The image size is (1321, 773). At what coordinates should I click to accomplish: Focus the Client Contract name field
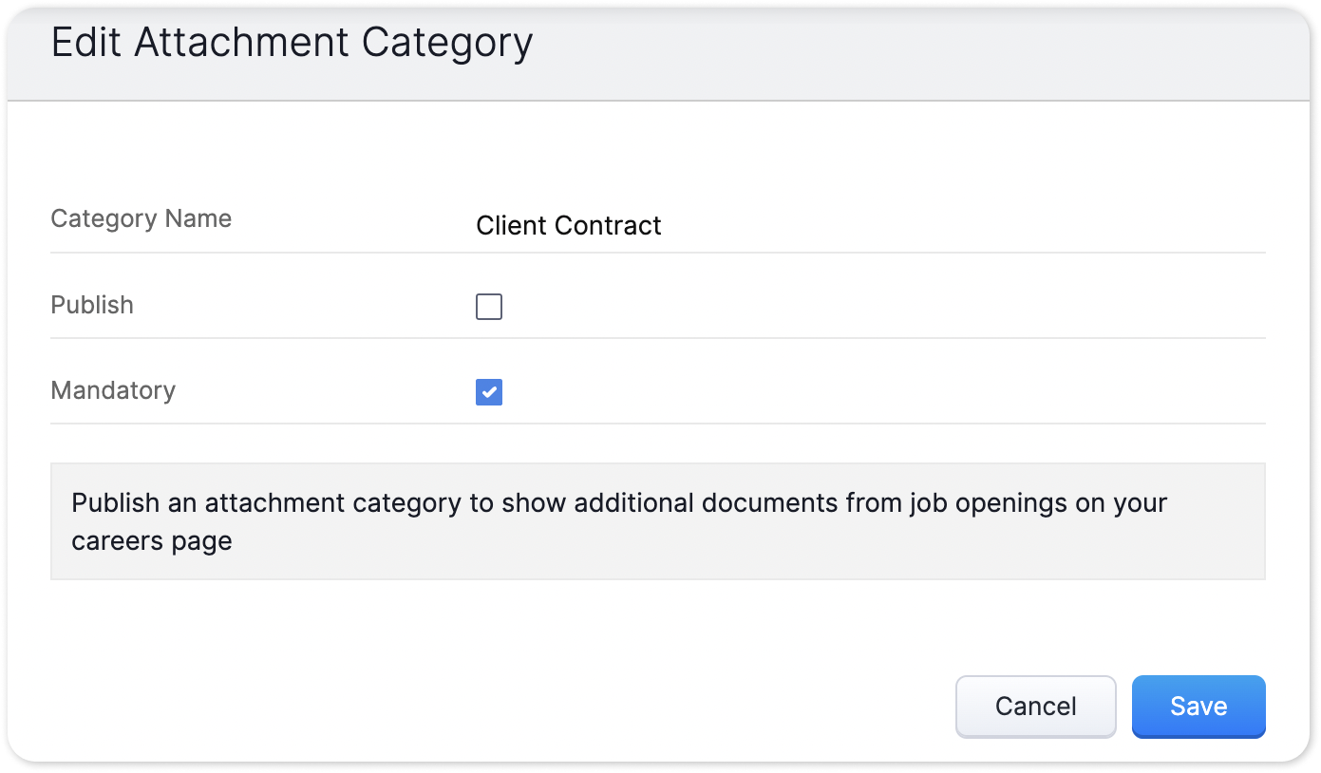pyautogui.click(x=760, y=225)
